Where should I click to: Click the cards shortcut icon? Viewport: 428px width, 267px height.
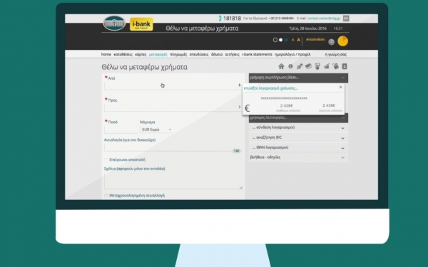click(x=308, y=66)
